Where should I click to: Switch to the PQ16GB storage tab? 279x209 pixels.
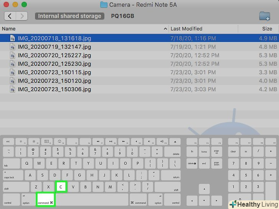tap(123, 16)
